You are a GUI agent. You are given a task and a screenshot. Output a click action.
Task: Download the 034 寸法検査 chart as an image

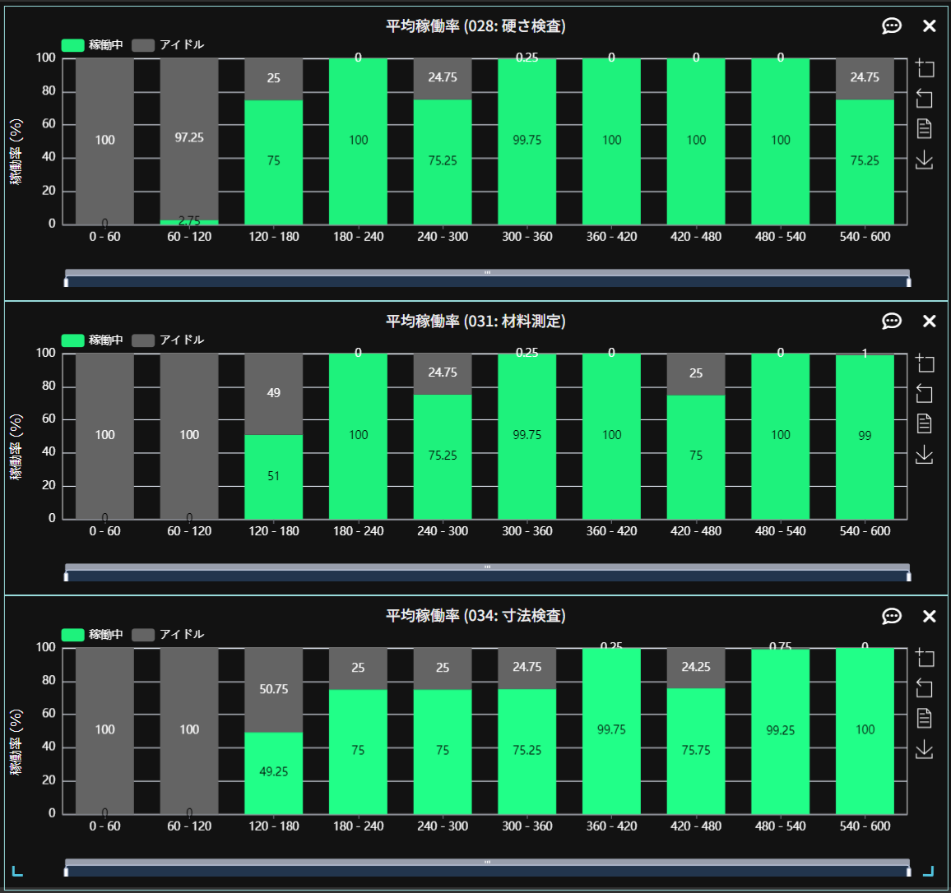[925, 748]
